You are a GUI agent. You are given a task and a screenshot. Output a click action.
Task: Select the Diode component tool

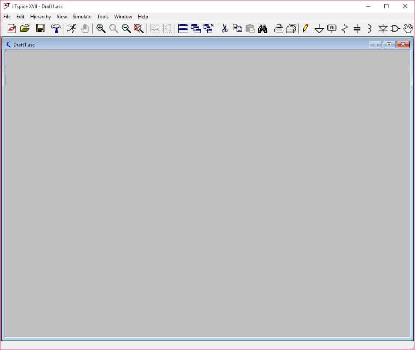382,29
